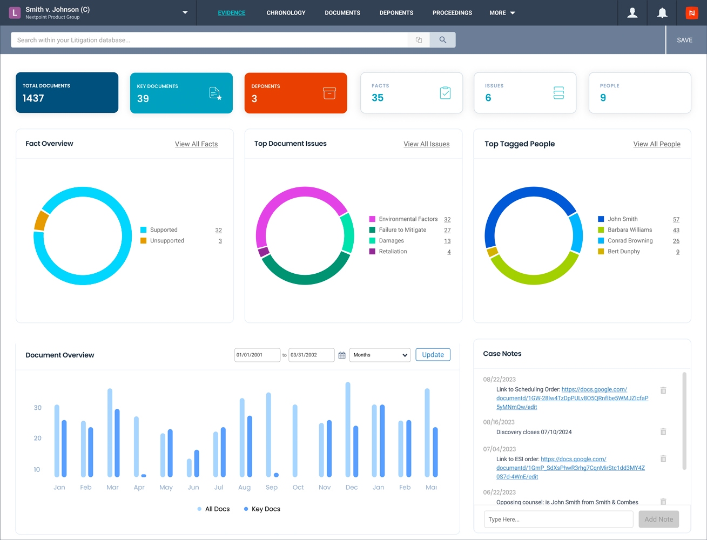This screenshot has height=540, width=707.
Task: Expand the MORE navigation menu
Action: pyautogui.click(x=502, y=12)
